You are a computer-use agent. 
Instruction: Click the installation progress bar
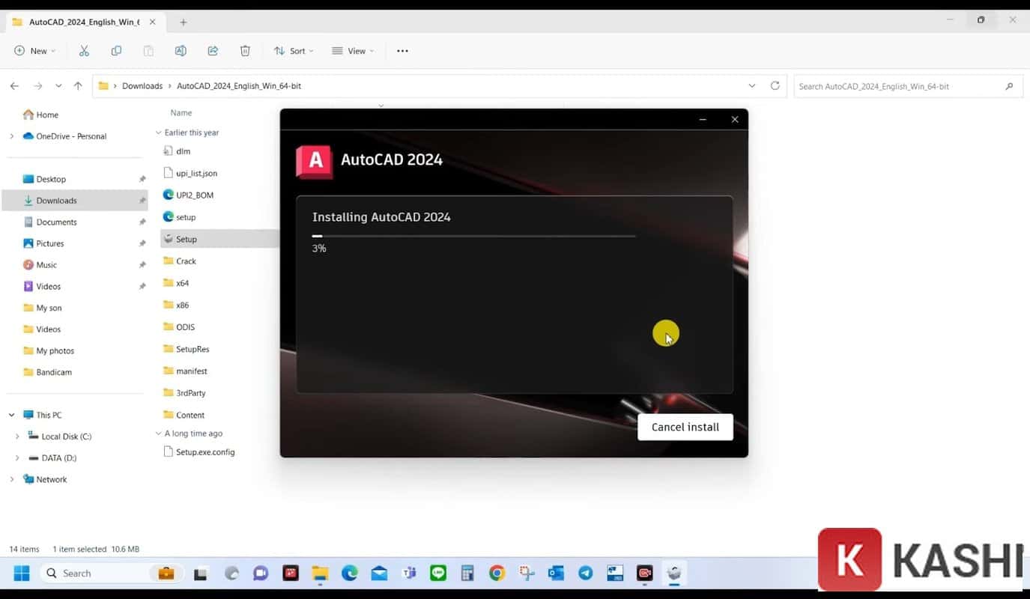(x=473, y=236)
